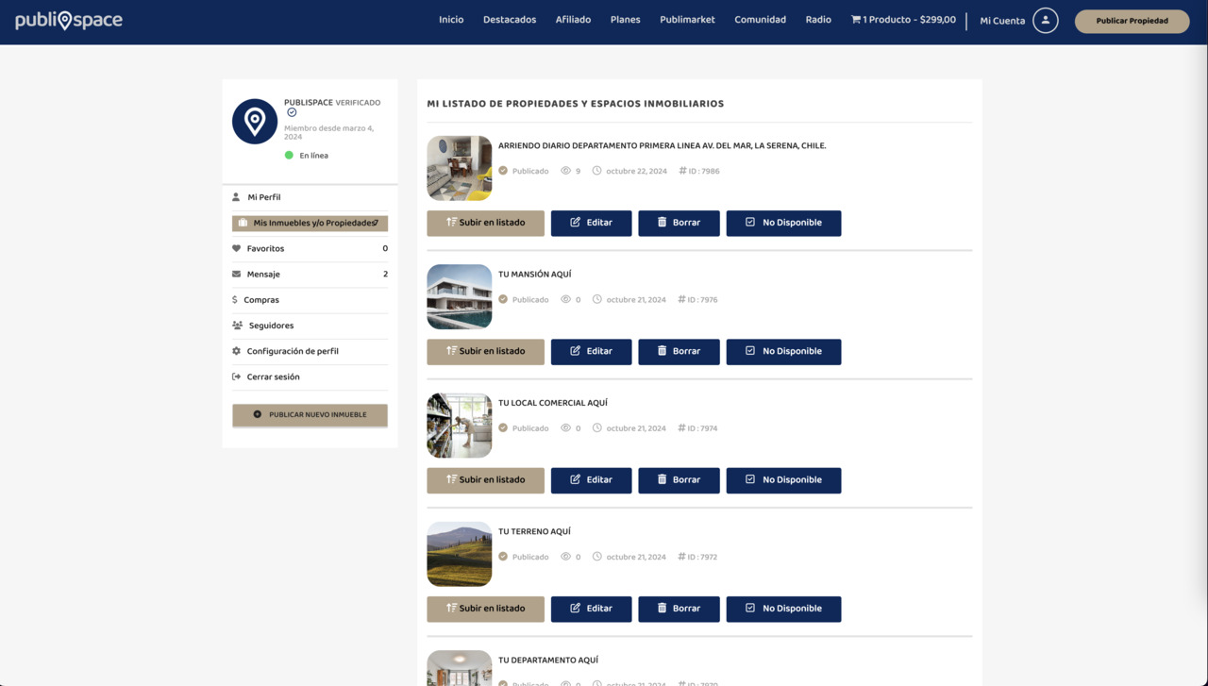The image size is (1208, 686).
Task: Mark Tu Mansión Aquí as No Disponible
Action: coord(783,352)
